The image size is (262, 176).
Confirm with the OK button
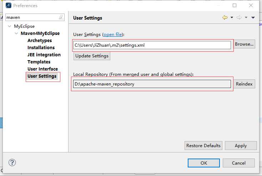(x=204, y=163)
